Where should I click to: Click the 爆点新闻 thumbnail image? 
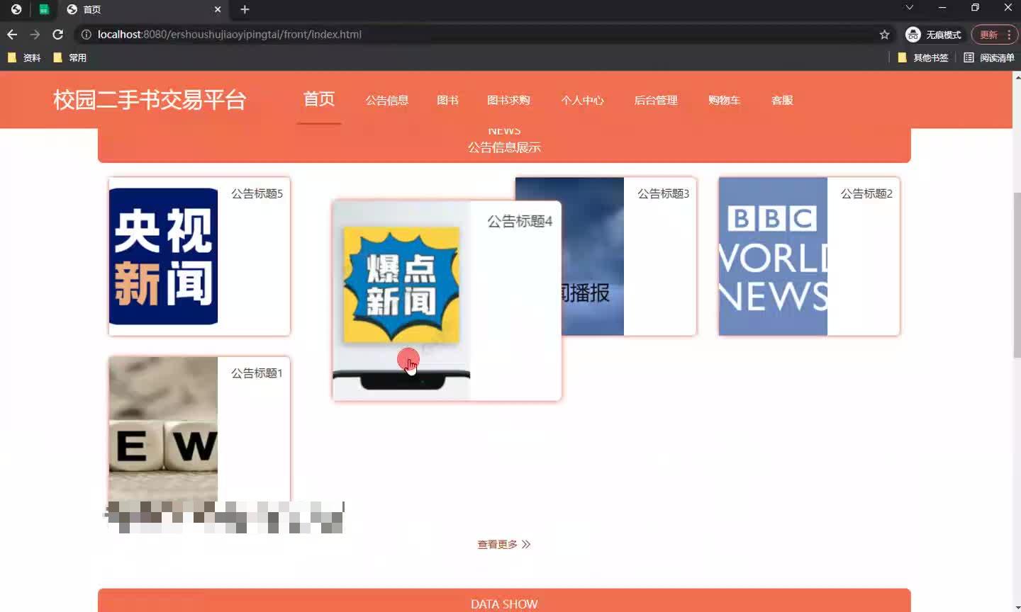(401, 300)
